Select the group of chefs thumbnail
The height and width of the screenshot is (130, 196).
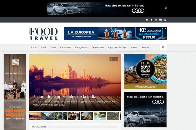[74, 116]
